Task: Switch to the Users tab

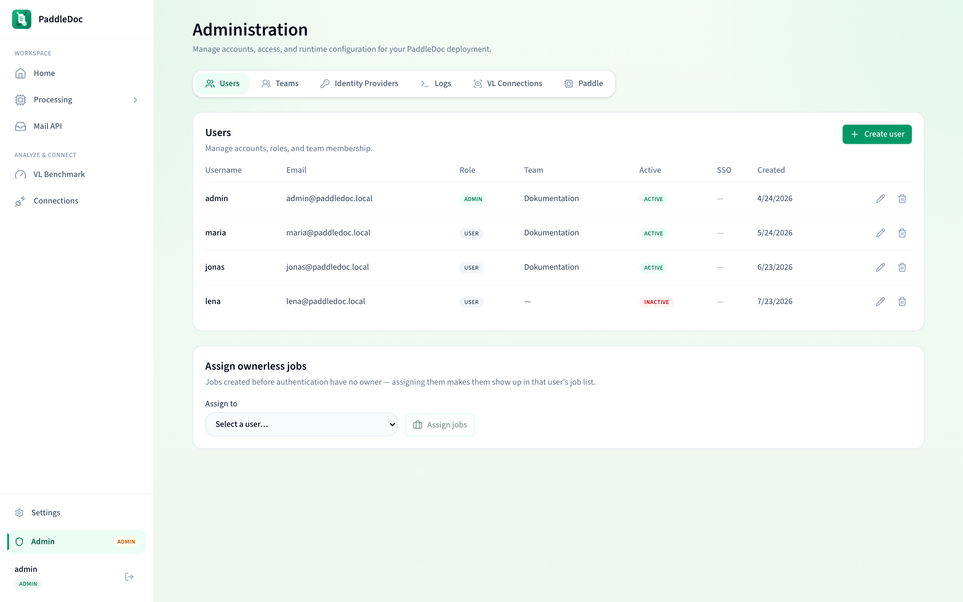Action: pos(222,84)
